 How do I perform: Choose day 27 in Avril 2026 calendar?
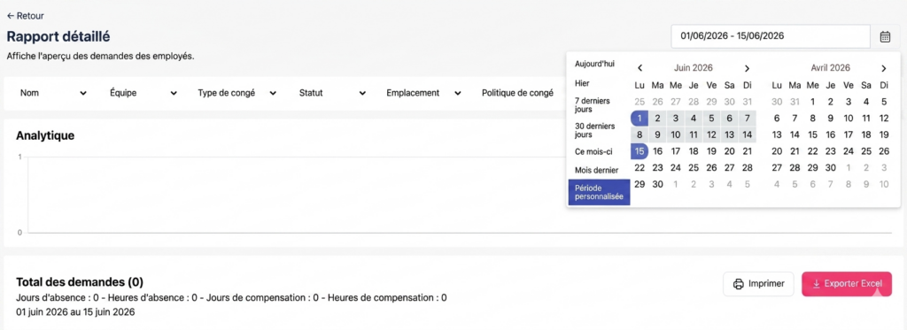(x=776, y=167)
